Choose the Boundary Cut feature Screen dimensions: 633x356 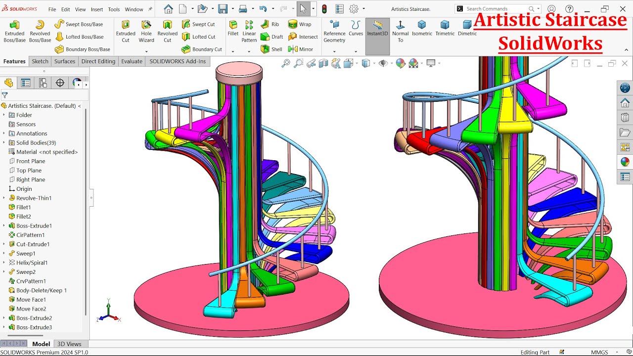[x=202, y=49]
